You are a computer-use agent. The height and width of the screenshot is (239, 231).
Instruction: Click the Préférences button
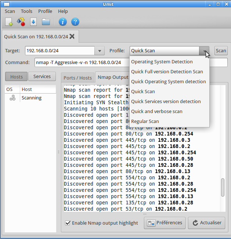pos(165,223)
